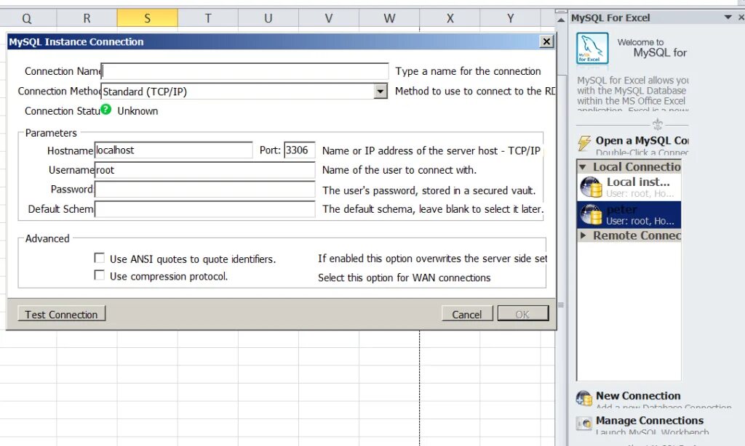The image size is (745, 446).
Task: Enable Use ANSI quotes to quote identifiers
Action: pyautogui.click(x=99, y=258)
